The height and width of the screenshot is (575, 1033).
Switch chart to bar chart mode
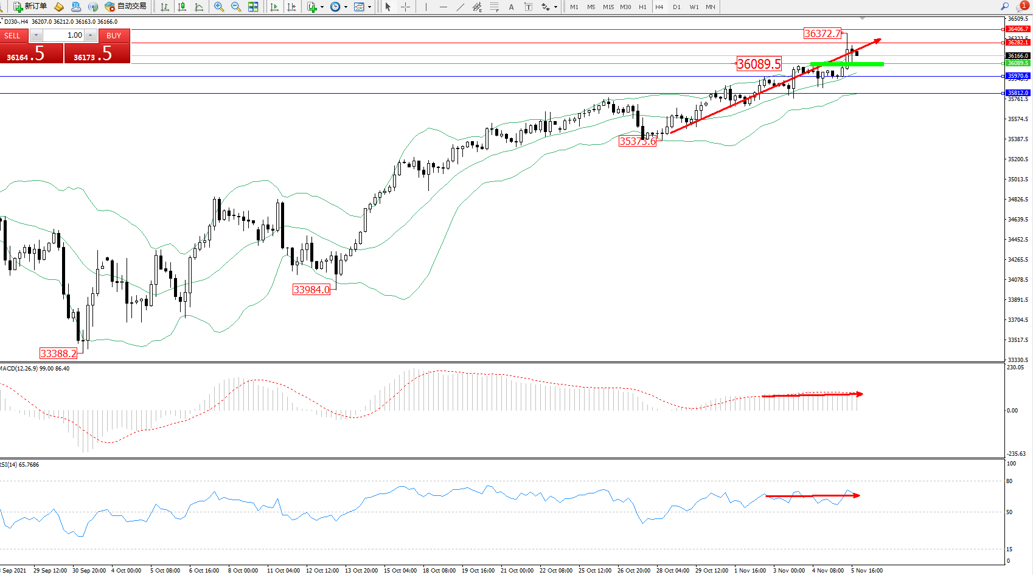click(165, 7)
